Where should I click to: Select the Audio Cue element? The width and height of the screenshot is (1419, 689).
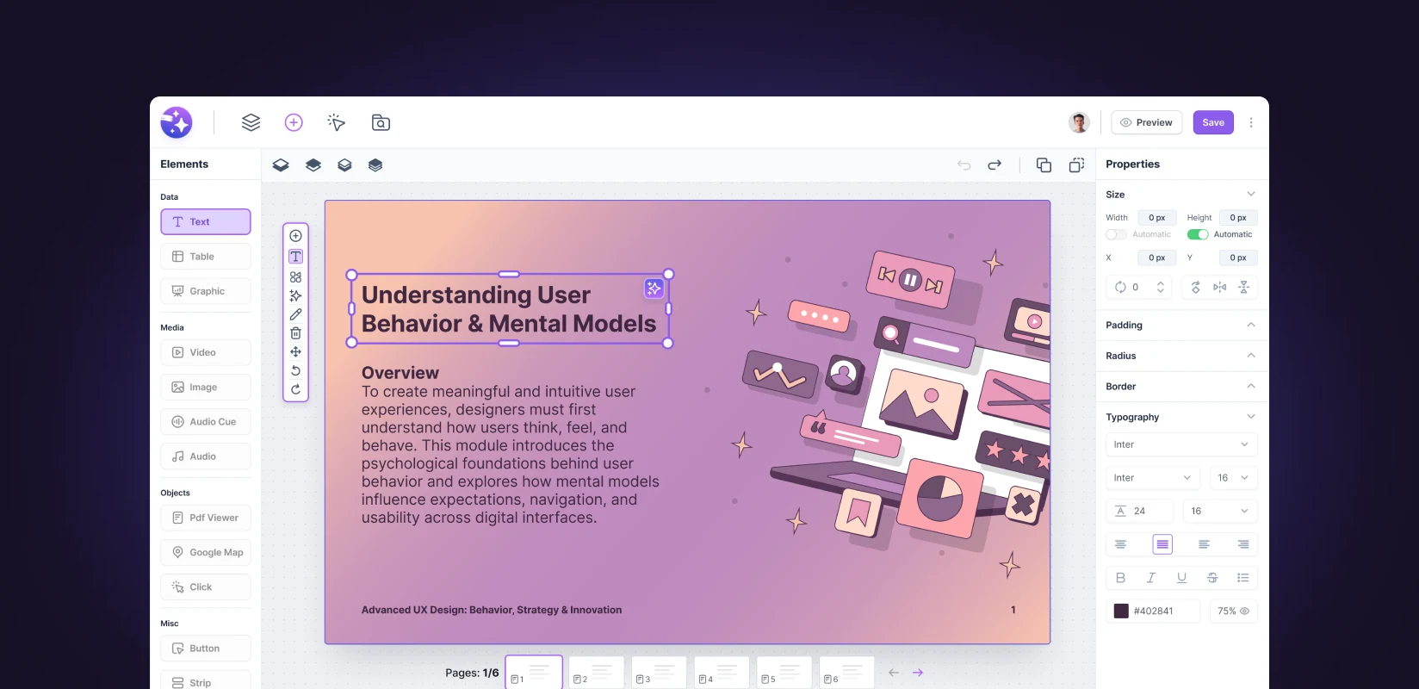206,422
